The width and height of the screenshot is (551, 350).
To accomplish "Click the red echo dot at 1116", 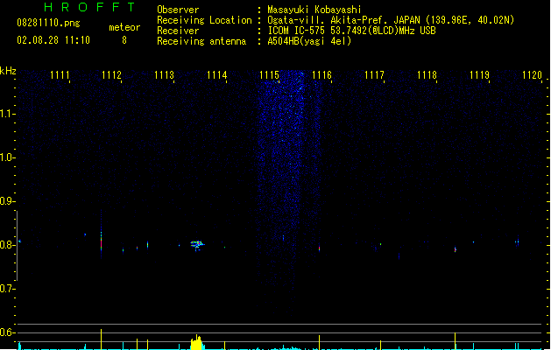I will click(x=319, y=248).
